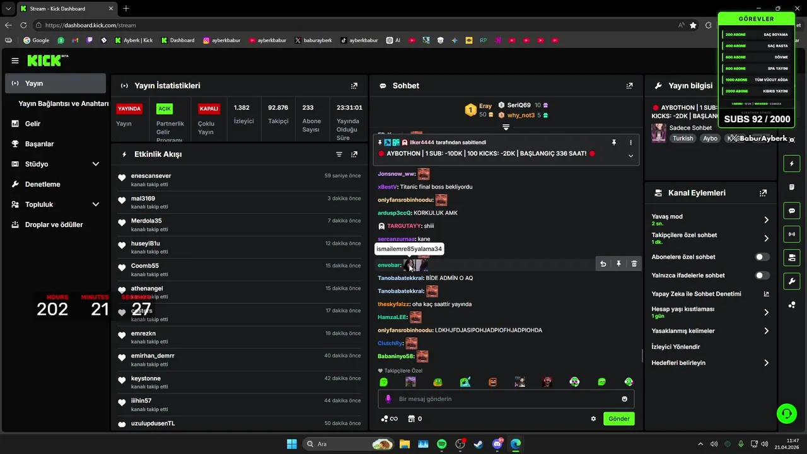Screen dimensions: 807x454
Task: Open Droplar ve ödüller in the sidebar
Action: point(55,224)
